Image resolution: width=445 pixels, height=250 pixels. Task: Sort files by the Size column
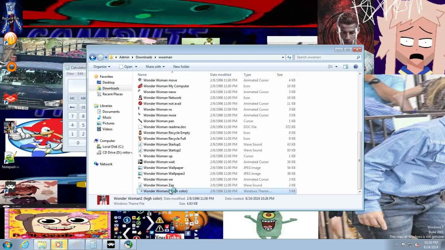[x=286, y=75]
